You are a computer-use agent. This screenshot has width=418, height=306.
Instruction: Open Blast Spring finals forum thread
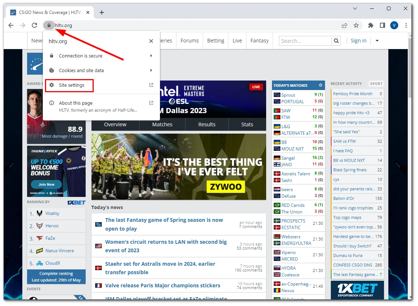357,170
